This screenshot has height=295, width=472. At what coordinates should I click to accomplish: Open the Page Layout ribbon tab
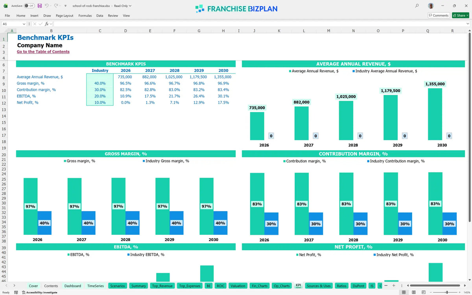point(65,16)
